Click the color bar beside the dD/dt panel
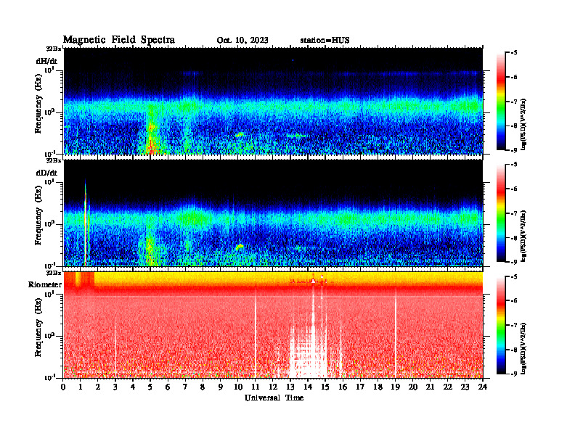 coord(500,213)
